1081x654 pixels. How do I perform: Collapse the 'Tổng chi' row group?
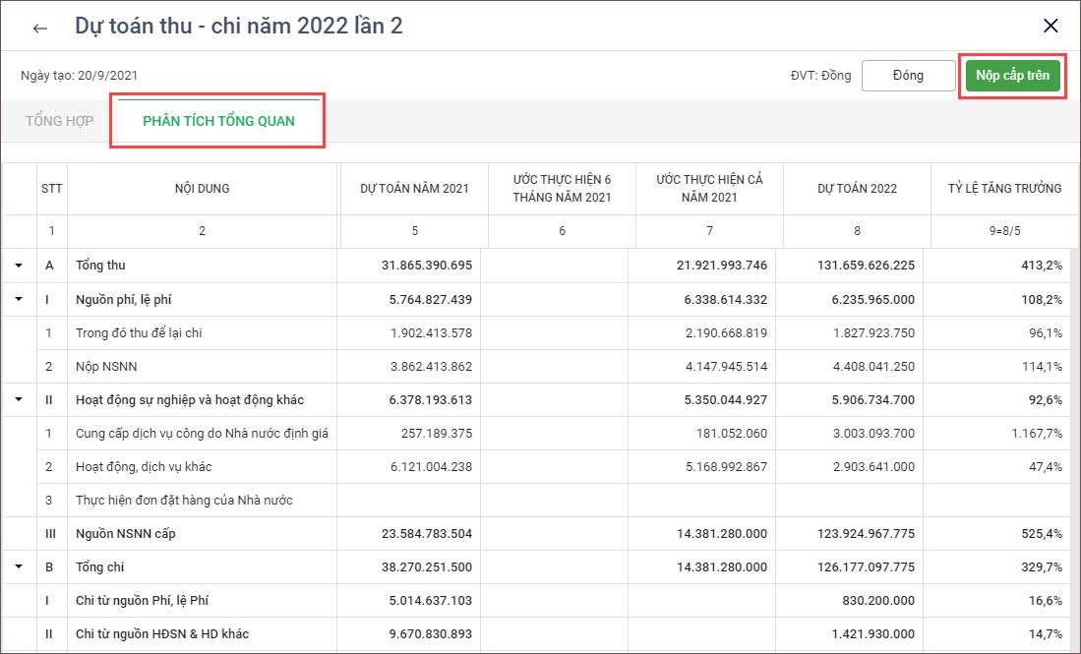coord(19,567)
